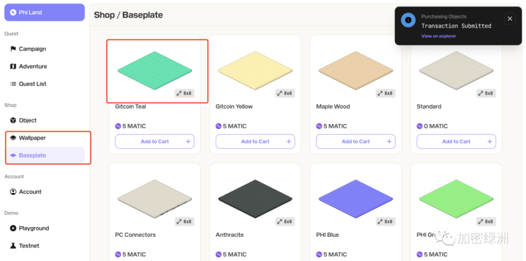Select the Standard baseplate image

click(x=456, y=70)
